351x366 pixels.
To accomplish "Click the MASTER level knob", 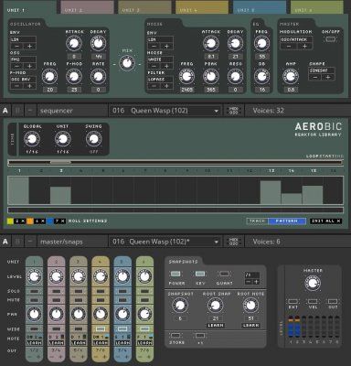I will [x=313, y=283].
